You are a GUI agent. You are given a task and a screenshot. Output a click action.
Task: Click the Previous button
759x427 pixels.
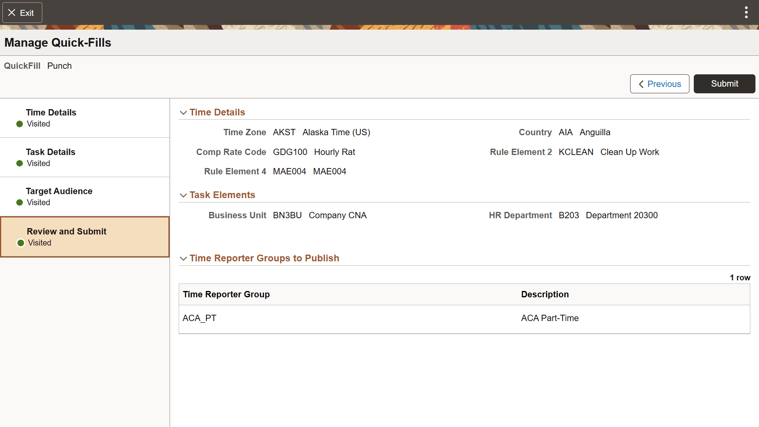tap(659, 84)
